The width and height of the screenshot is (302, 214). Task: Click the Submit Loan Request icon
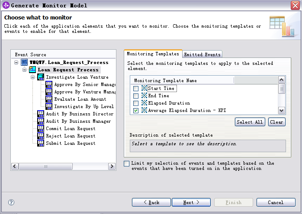41,143
